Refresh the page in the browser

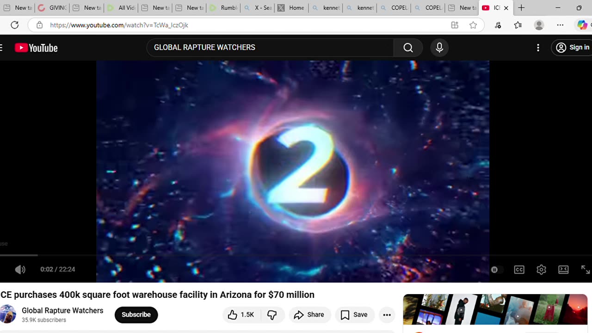tap(15, 25)
